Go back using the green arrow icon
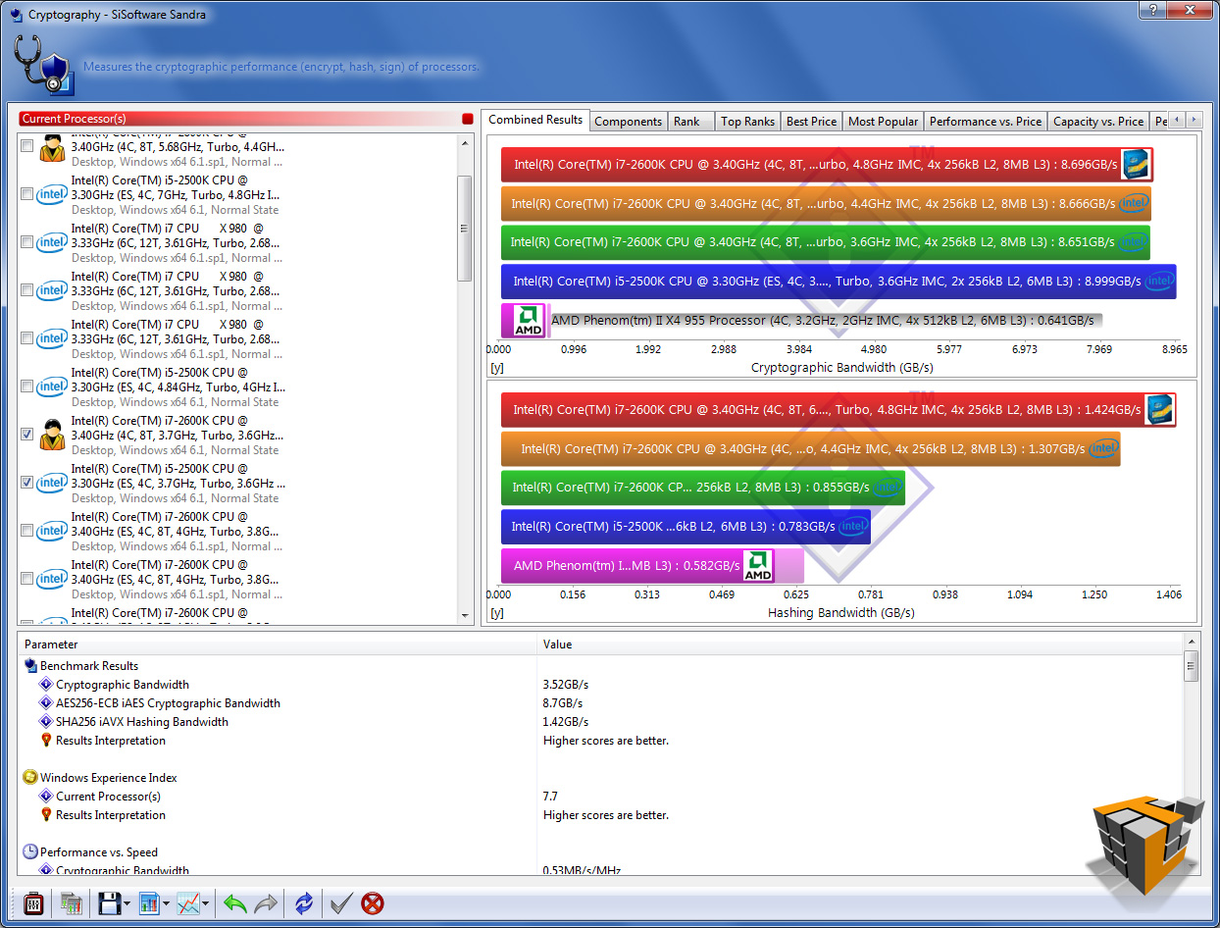 click(235, 903)
